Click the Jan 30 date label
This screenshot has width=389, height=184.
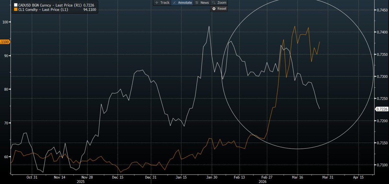click(212, 177)
